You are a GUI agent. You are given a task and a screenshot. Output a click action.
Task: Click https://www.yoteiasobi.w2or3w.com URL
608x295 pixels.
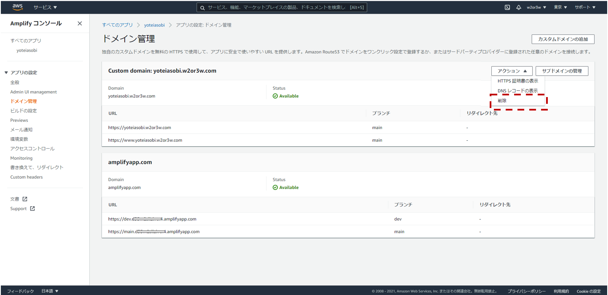pos(145,140)
